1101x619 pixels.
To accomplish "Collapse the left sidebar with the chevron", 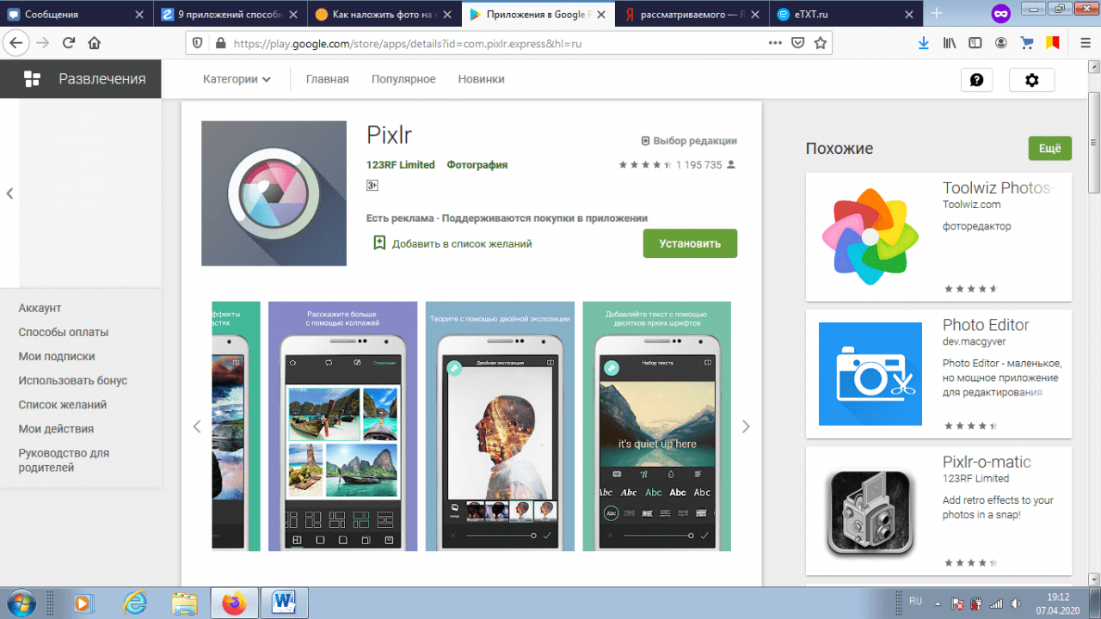I will 10,193.
